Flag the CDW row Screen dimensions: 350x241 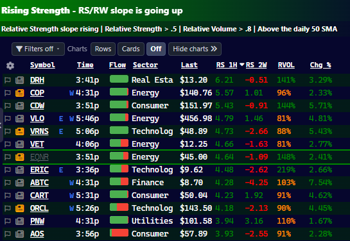click(x=8, y=106)
